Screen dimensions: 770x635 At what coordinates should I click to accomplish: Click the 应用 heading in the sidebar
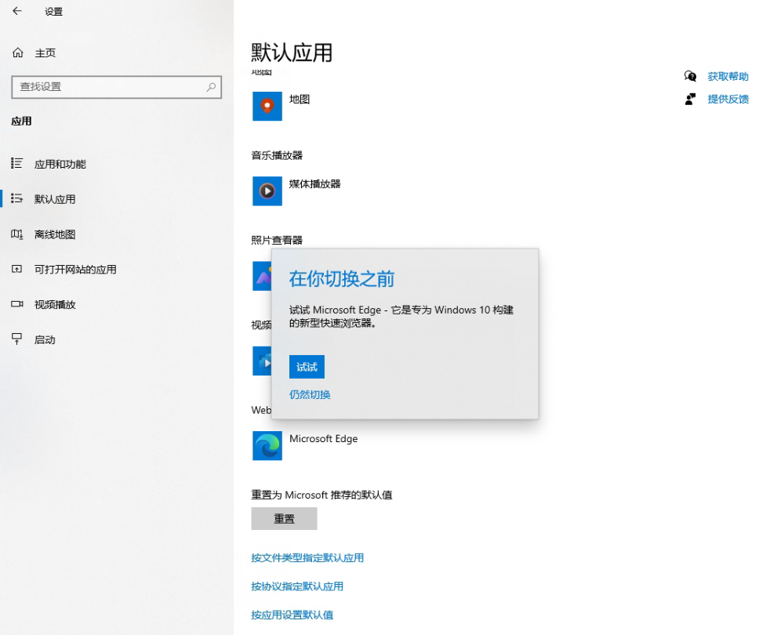pos(22,122)
